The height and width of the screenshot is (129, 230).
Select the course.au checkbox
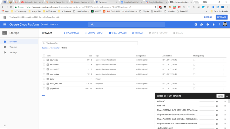(x=44, y=60)
